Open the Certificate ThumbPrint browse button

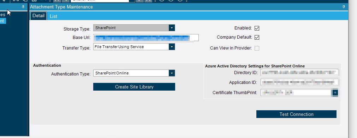(335, 93)
